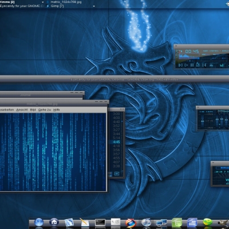Select the 3:28 track in the playlist
Viewport: 229px width, 229px height.
116,166
